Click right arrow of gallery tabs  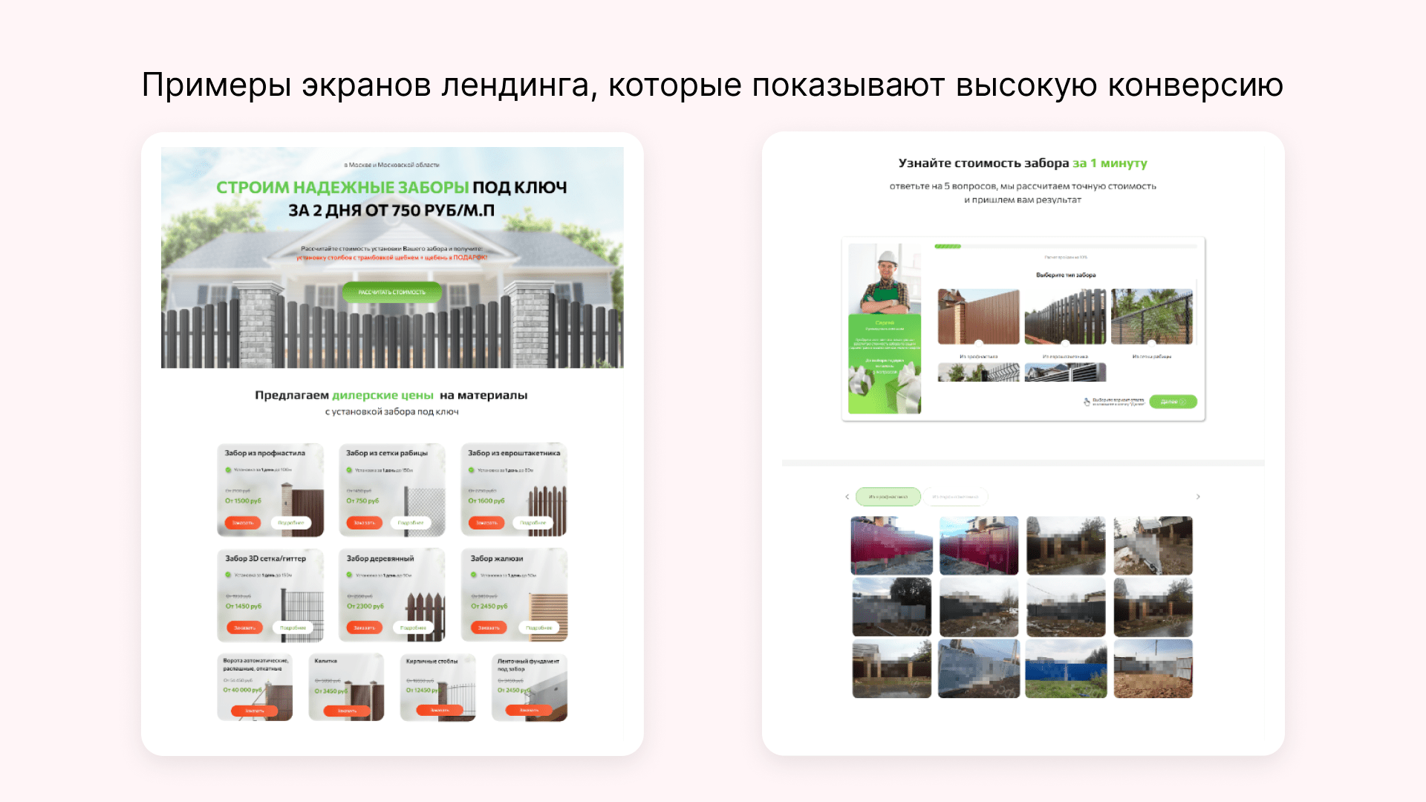[x=1197, y=497]
